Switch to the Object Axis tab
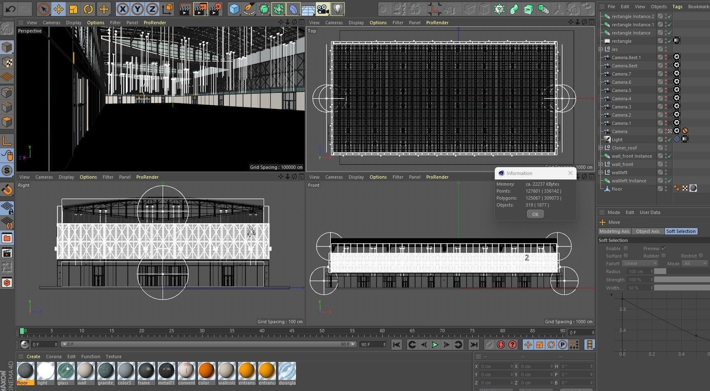This screenshot has width=710, height=391. 648,231
